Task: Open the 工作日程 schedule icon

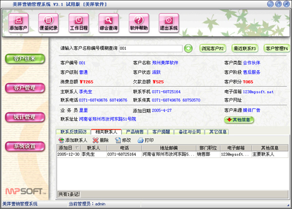Action: [x=78, y=23]
